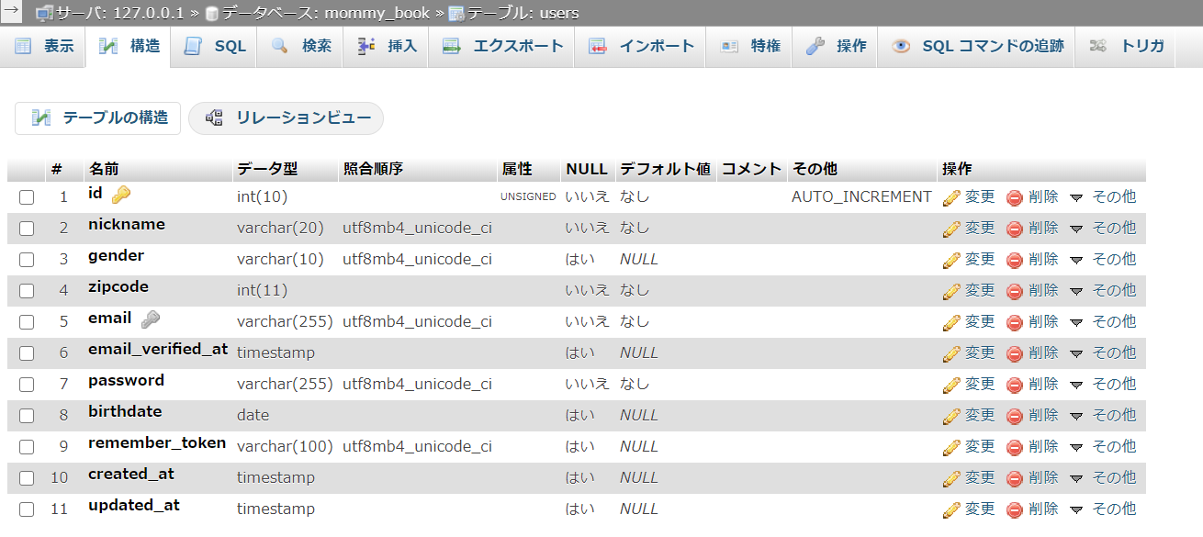Check the gender column checkbox
This screenshot has width=1203, height=537.
pyautogui.click(x=27, y=260)
